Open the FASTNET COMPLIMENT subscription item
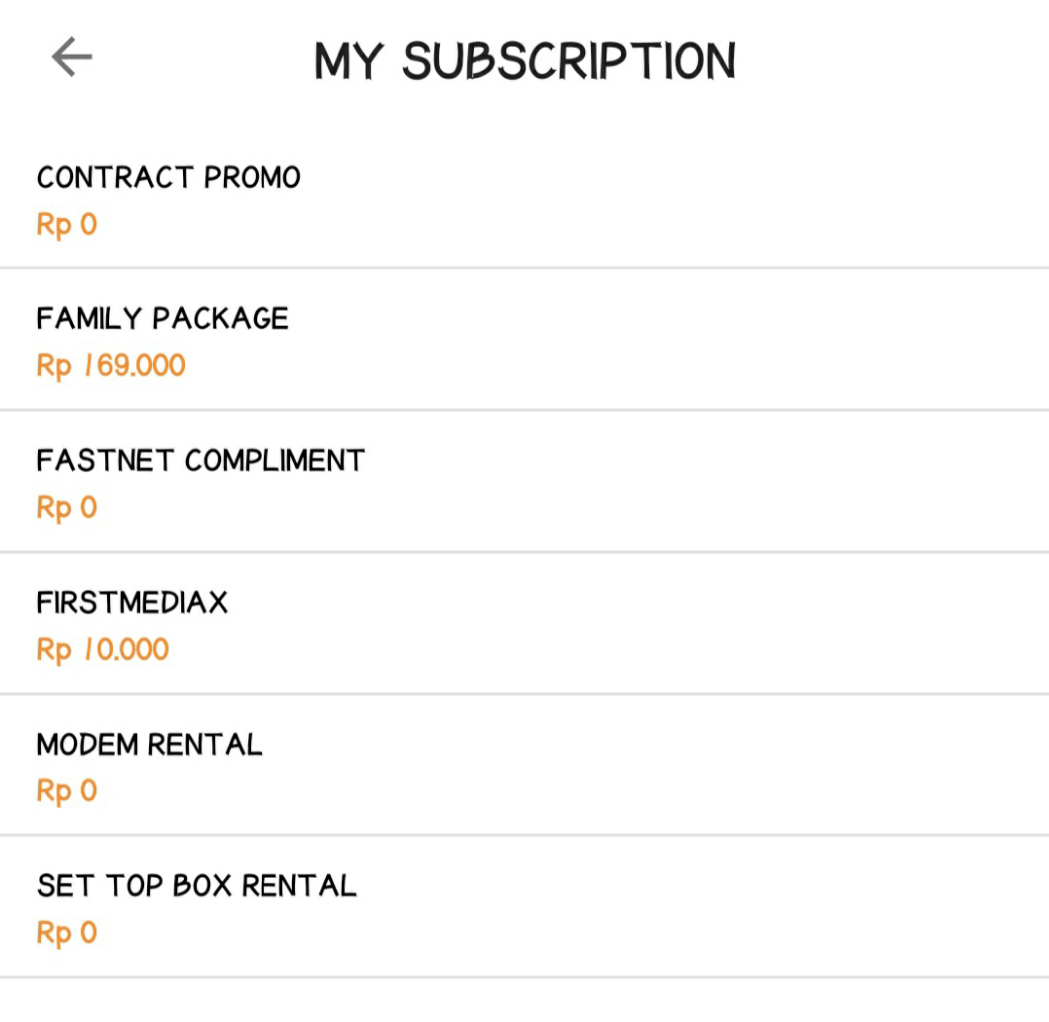The height and width of the screenshot is (1022, 1049). tap(201, 461)
